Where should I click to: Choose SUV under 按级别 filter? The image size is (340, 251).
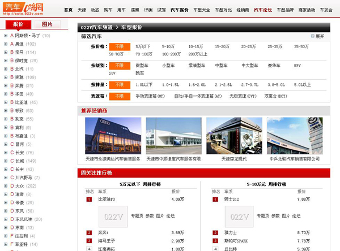(x=114, y=73)
